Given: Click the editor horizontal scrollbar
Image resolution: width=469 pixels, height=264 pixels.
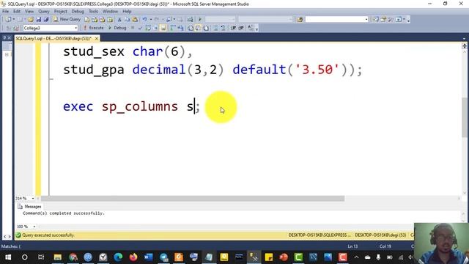Looking at the screenshot, I should 193,199.
